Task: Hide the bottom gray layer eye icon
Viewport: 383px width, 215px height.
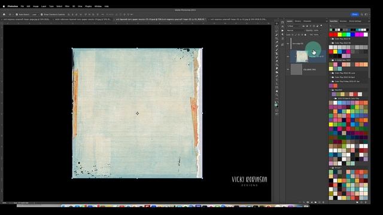Action: (x=288, y=69)
